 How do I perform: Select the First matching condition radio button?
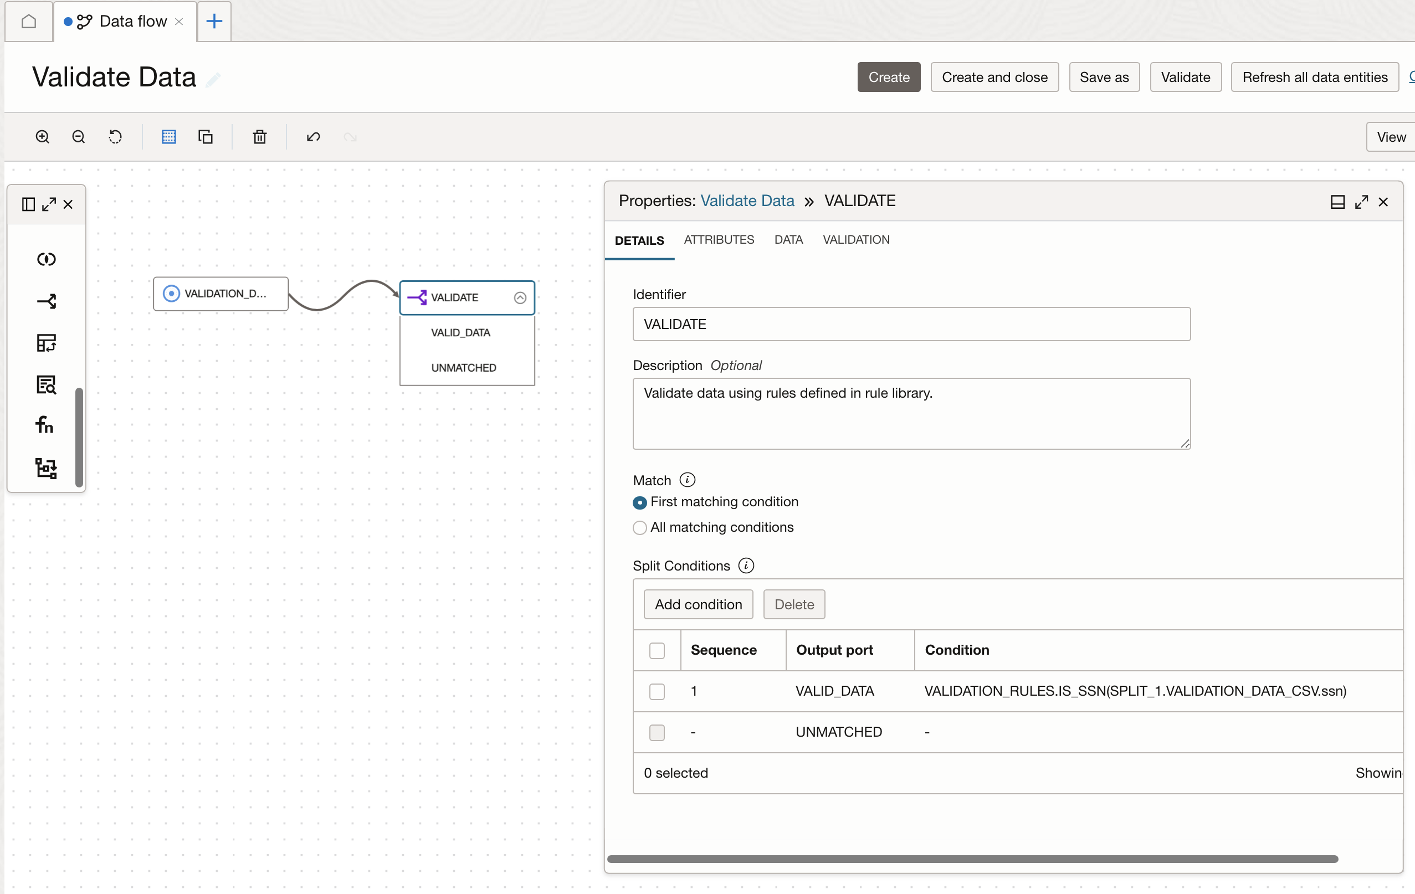(640, 503)
